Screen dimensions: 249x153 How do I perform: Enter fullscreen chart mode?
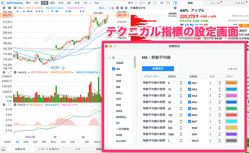point(155,3)
